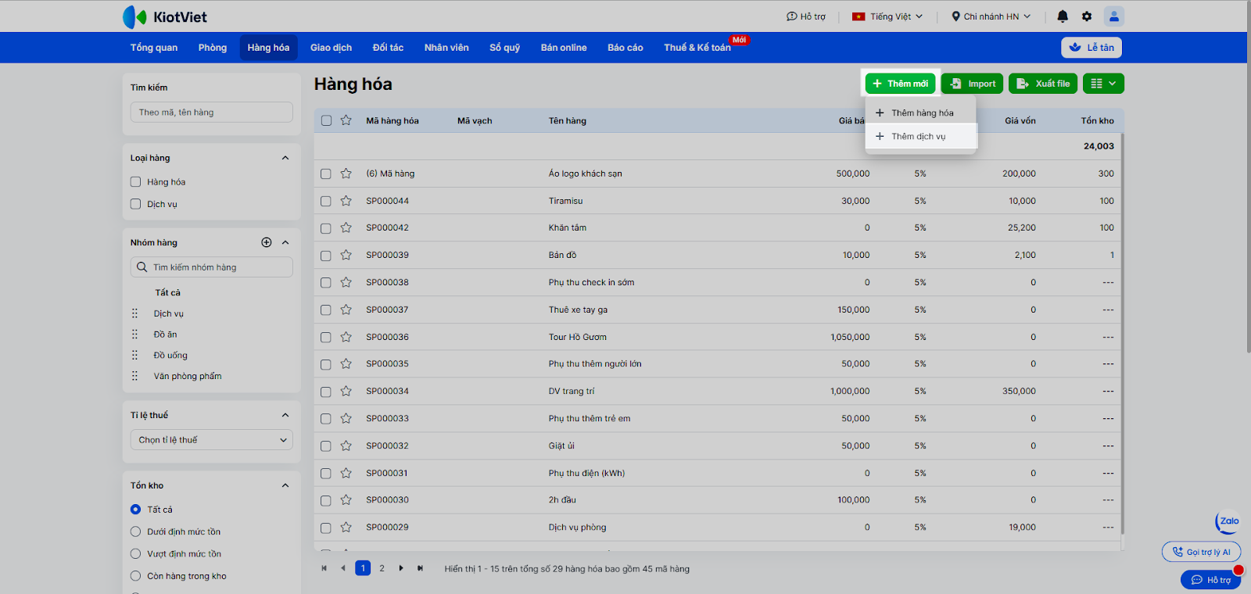
Task: Choose Thêm hàng hóa from the menu
Action: tap(921, 113)
